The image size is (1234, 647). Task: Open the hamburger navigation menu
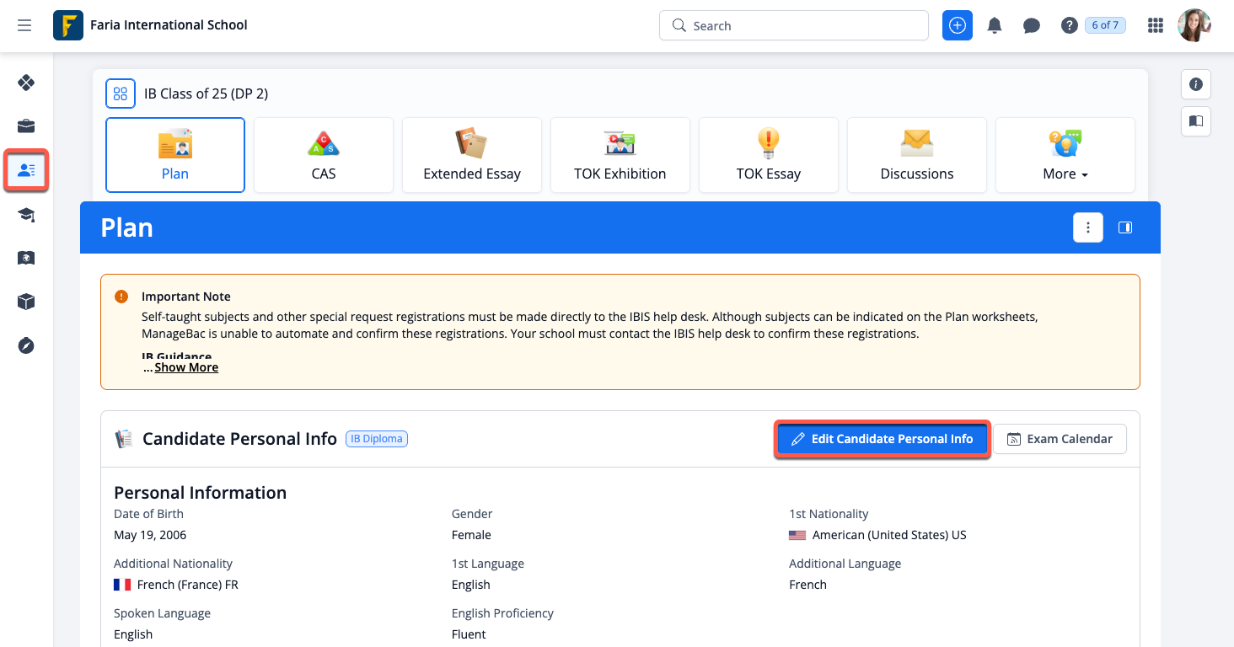pos(24,25)
